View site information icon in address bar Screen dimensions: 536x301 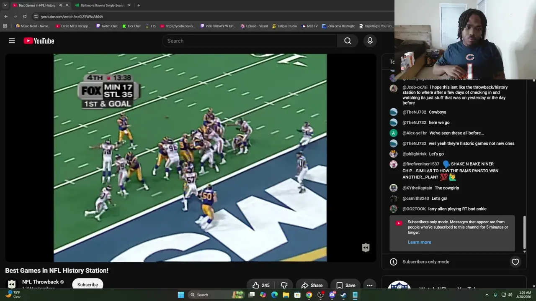(x=36, y=16)
